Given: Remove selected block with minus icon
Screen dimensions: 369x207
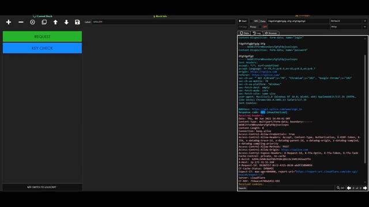Looking at the screenshot, I should tap(21, 22).
